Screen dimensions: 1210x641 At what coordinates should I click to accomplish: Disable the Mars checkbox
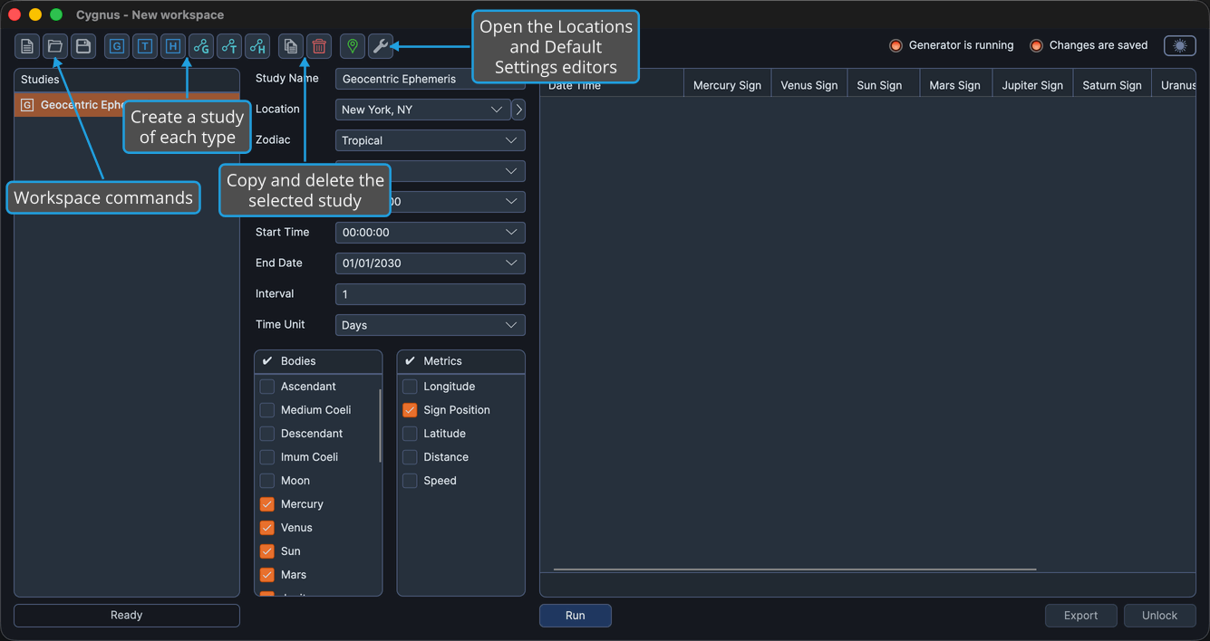point(267,575)
